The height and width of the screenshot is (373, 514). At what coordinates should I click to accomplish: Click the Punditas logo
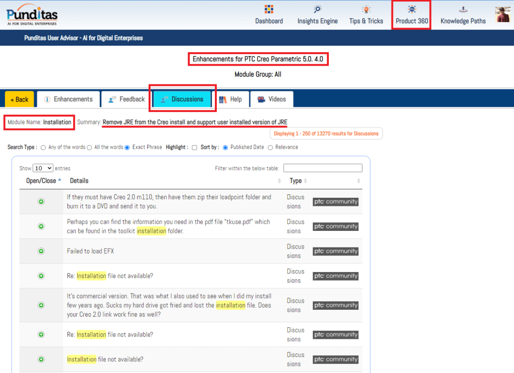pyautogui.click(x=32, y=15)
